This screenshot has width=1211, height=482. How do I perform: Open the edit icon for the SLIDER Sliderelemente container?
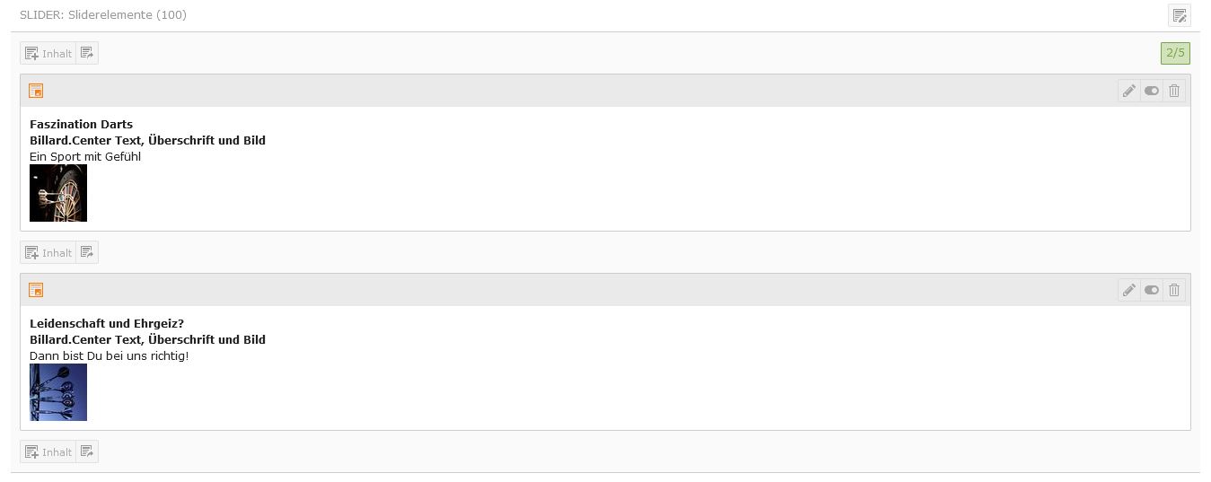pos(1180,15)
